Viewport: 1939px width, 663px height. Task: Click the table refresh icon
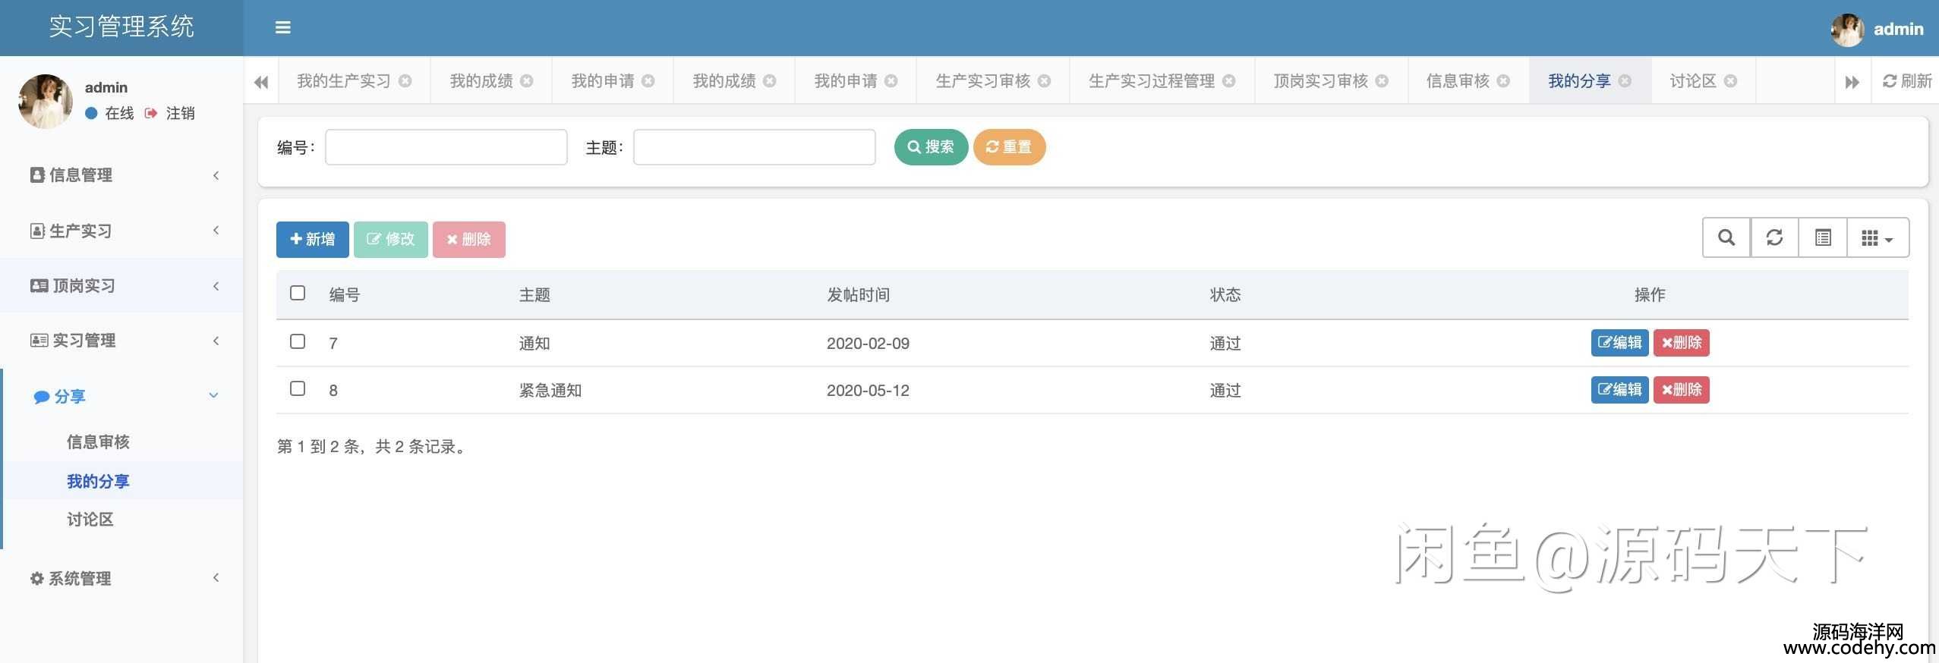(x=1774, y=238)
